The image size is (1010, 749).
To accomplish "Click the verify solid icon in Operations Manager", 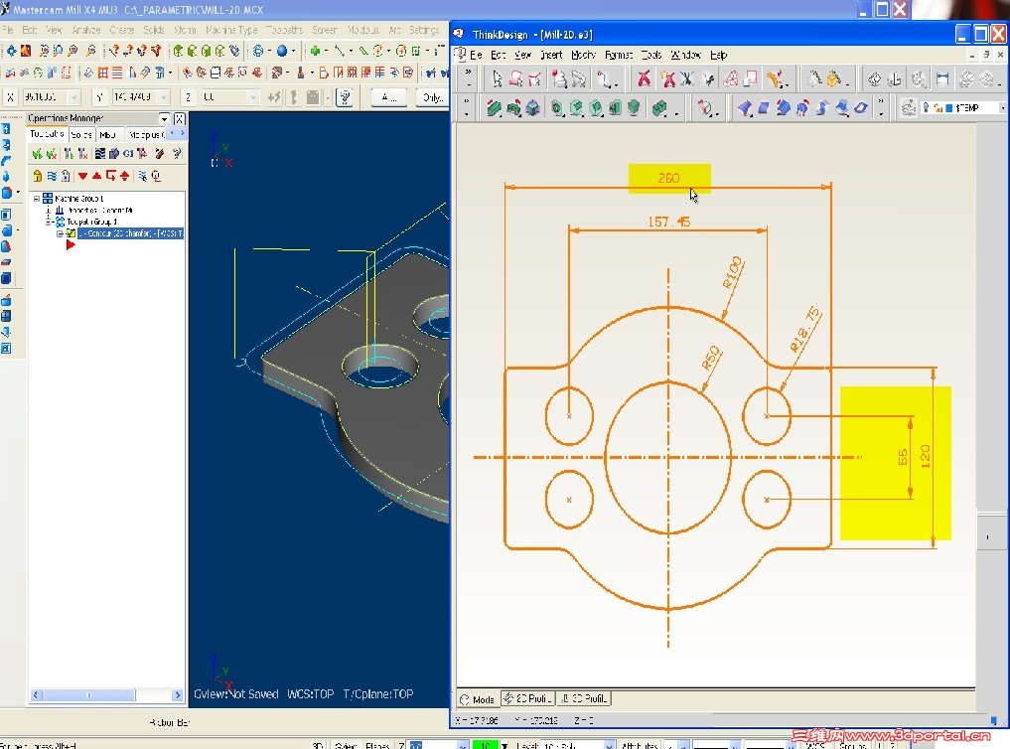I will point(113,153).
